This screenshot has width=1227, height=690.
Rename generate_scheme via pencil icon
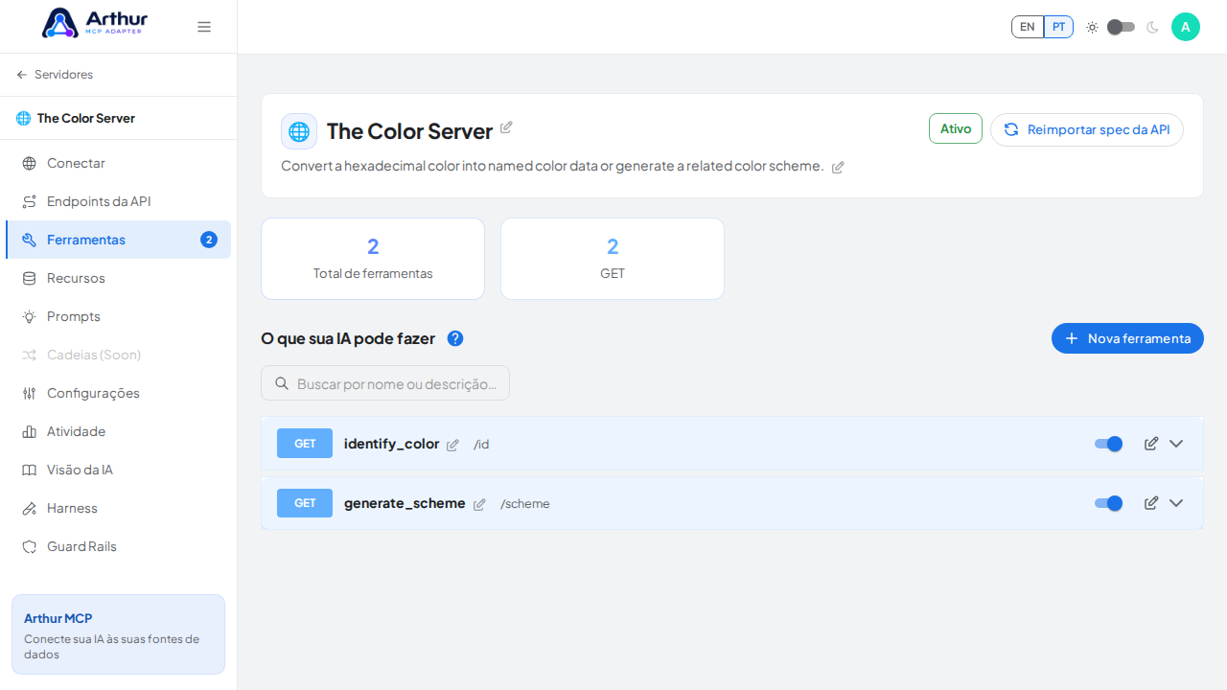pos(479,504)
